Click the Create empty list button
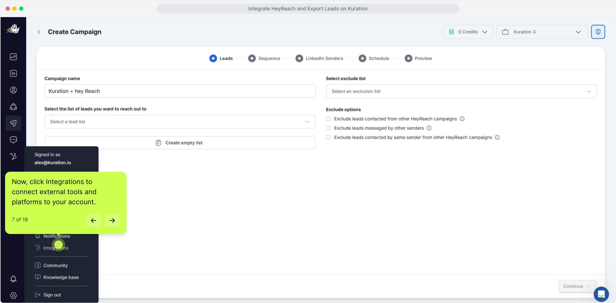This screenshot has height=303, width=616. [x=180, y=143]
